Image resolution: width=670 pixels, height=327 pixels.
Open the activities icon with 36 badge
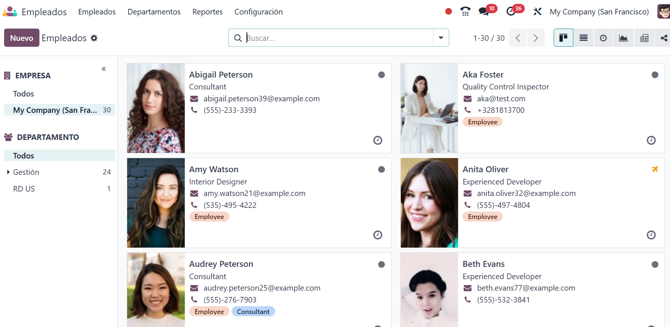click(511, 12)
